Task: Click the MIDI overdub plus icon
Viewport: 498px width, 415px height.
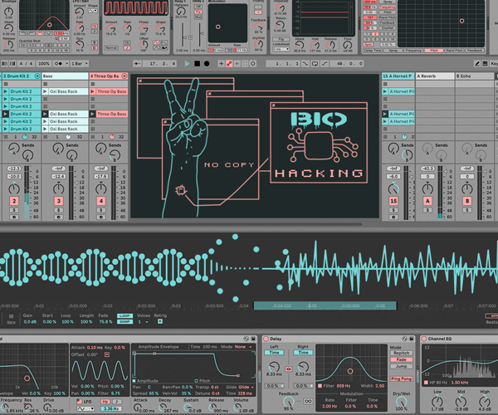Action: pyautogui.click(x=221, y=64)
